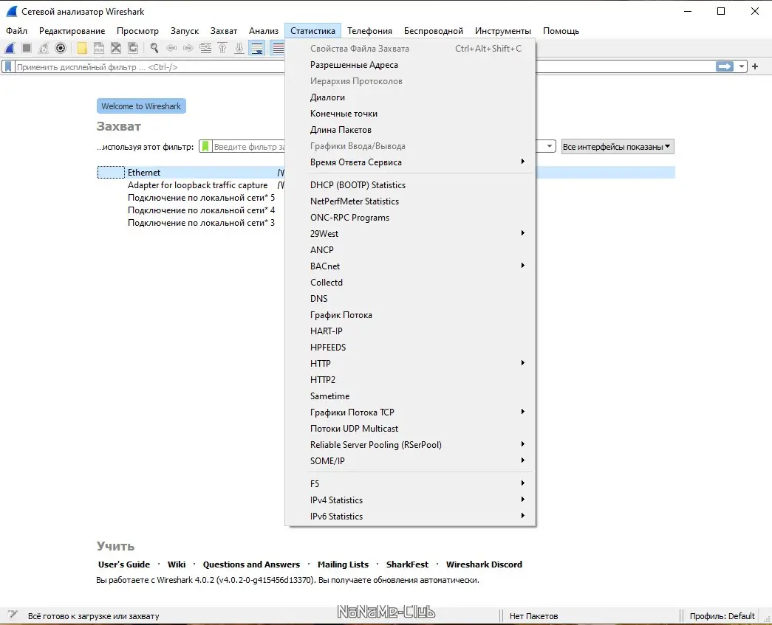Choose 'Длина Пакетов' menu item
This screenshot has width=772, height=625.
point(410,130)
